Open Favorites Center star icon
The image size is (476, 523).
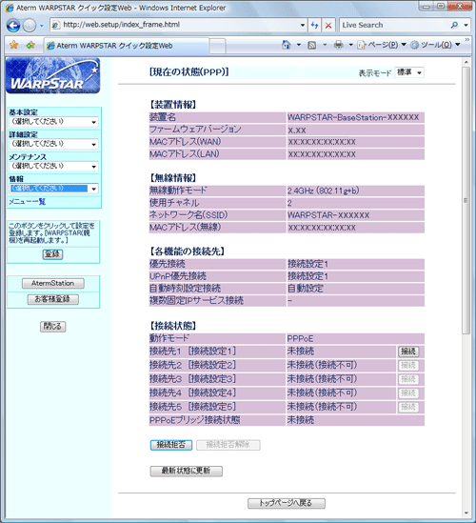[13, 45]
